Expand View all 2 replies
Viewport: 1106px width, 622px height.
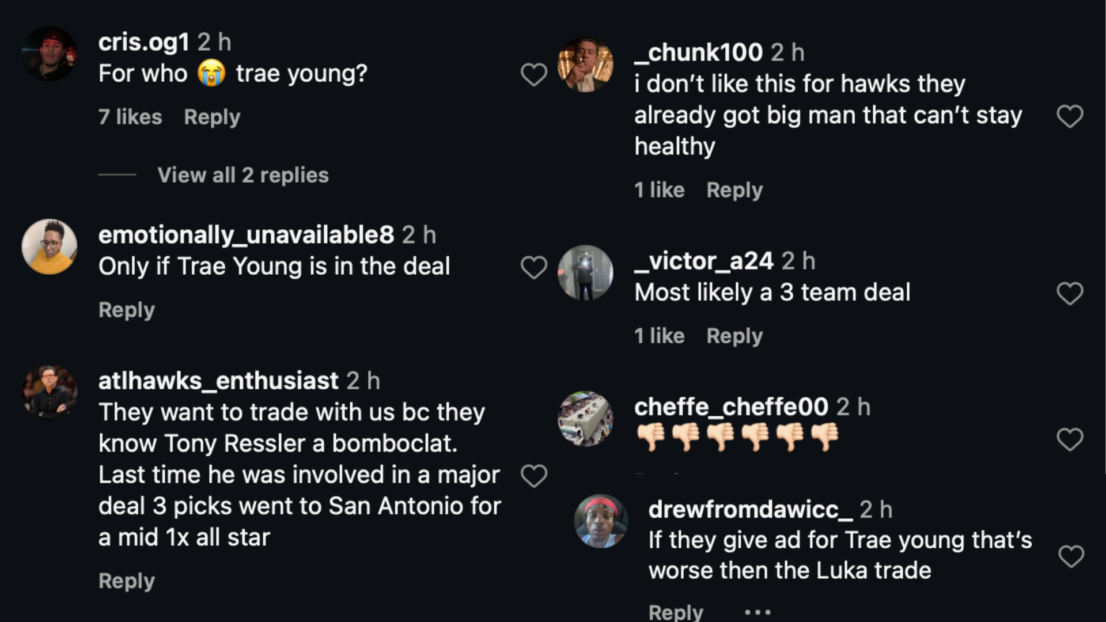(243, 175)
